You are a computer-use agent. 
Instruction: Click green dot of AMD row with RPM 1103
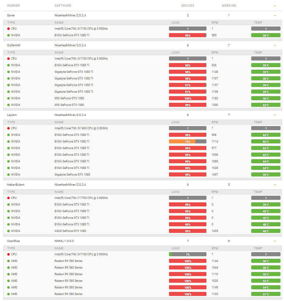point(9,294)
